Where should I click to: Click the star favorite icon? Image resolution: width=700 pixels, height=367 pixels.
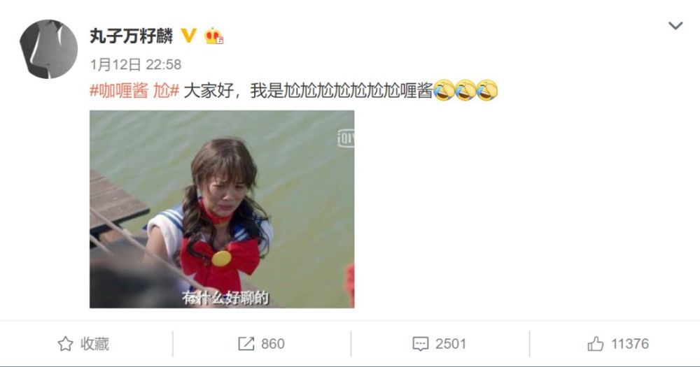[65, 344]
